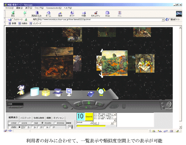Click the Netscape Home toolbar icon

pyautogui.click(x=48, y=14)
